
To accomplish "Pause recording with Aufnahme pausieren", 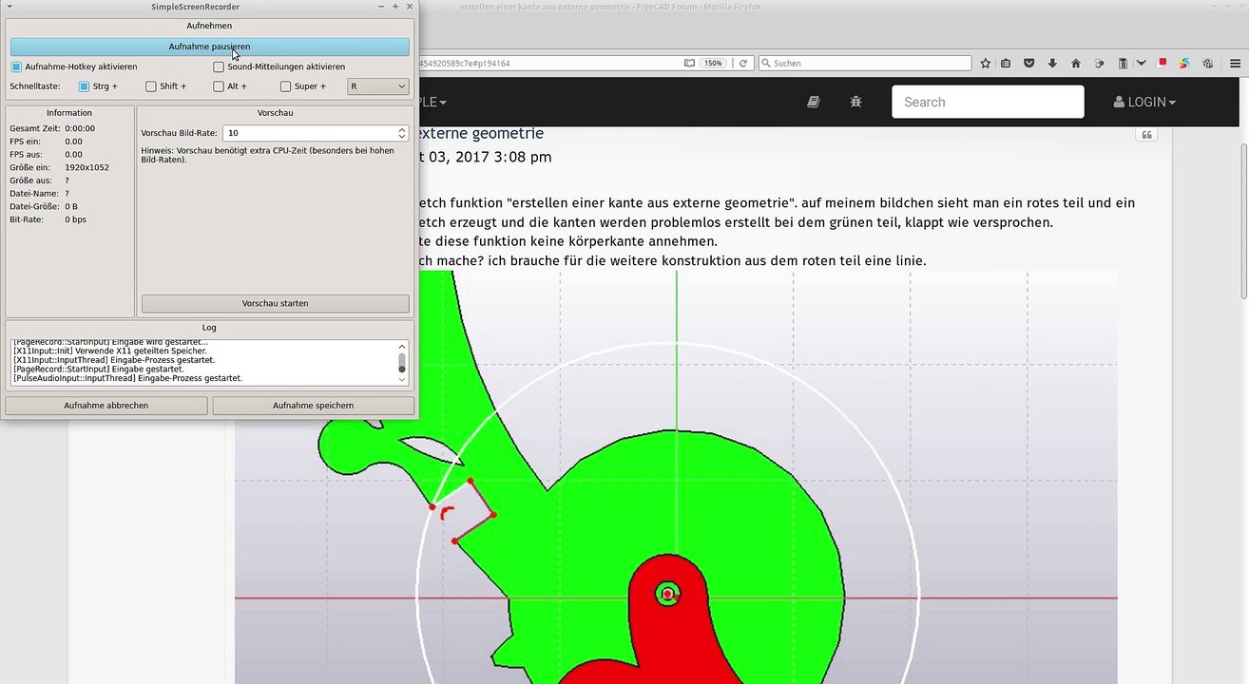I will (x=209, y=47).
